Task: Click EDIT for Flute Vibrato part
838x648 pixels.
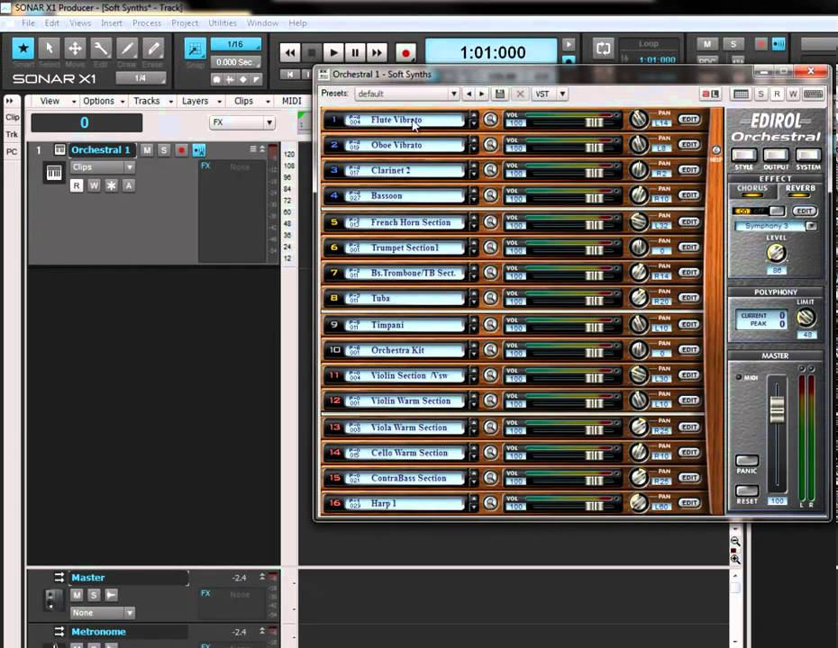Action: (x=689, y=119)
